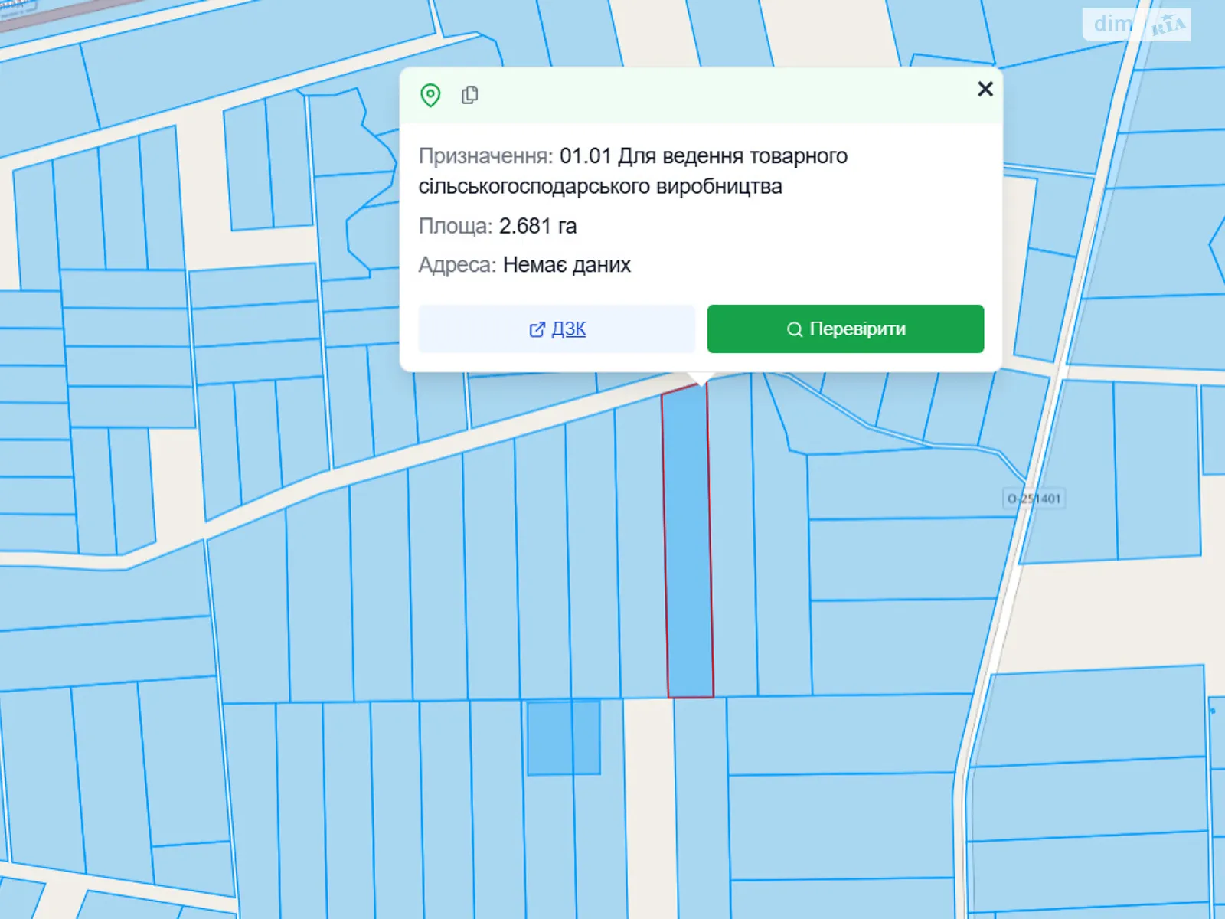The height and width of the screenshot is (919, 1225).
Task: Copy parcel info with the clipboard icon
Action: [x=470, y=95]
